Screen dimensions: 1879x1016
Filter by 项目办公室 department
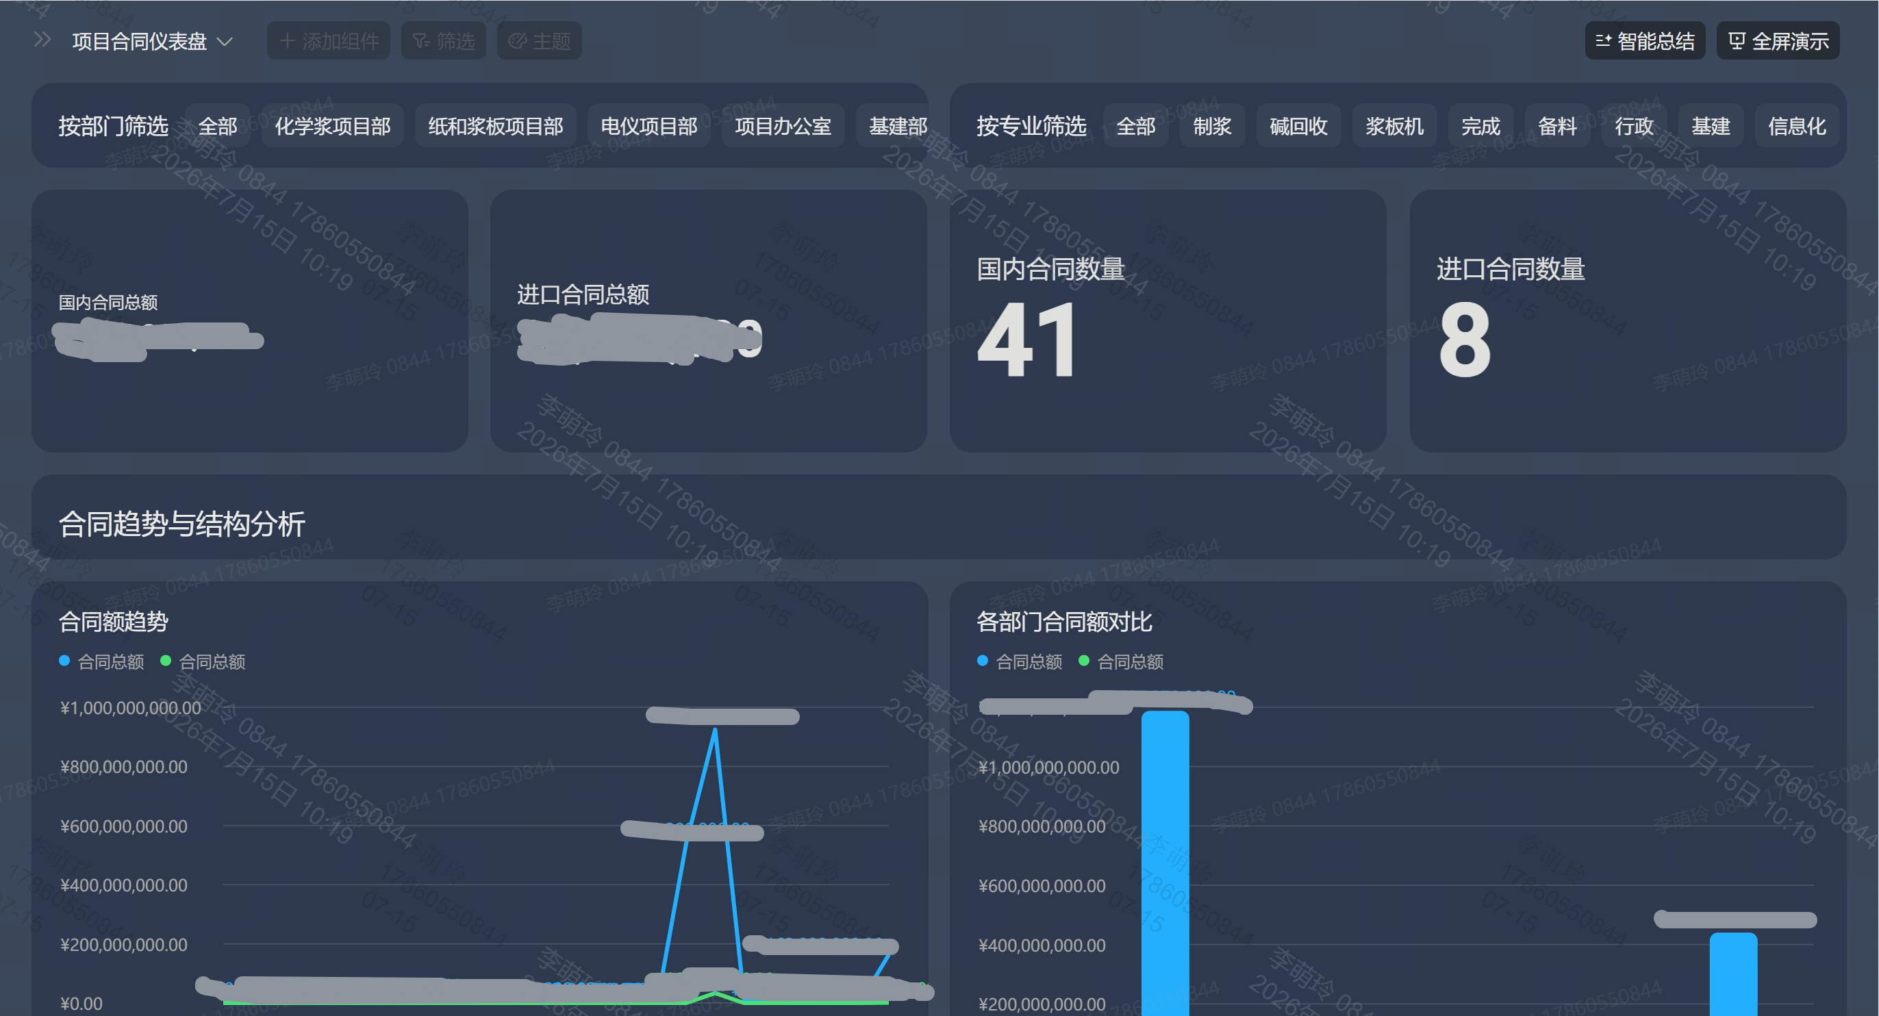pos(783,126)
